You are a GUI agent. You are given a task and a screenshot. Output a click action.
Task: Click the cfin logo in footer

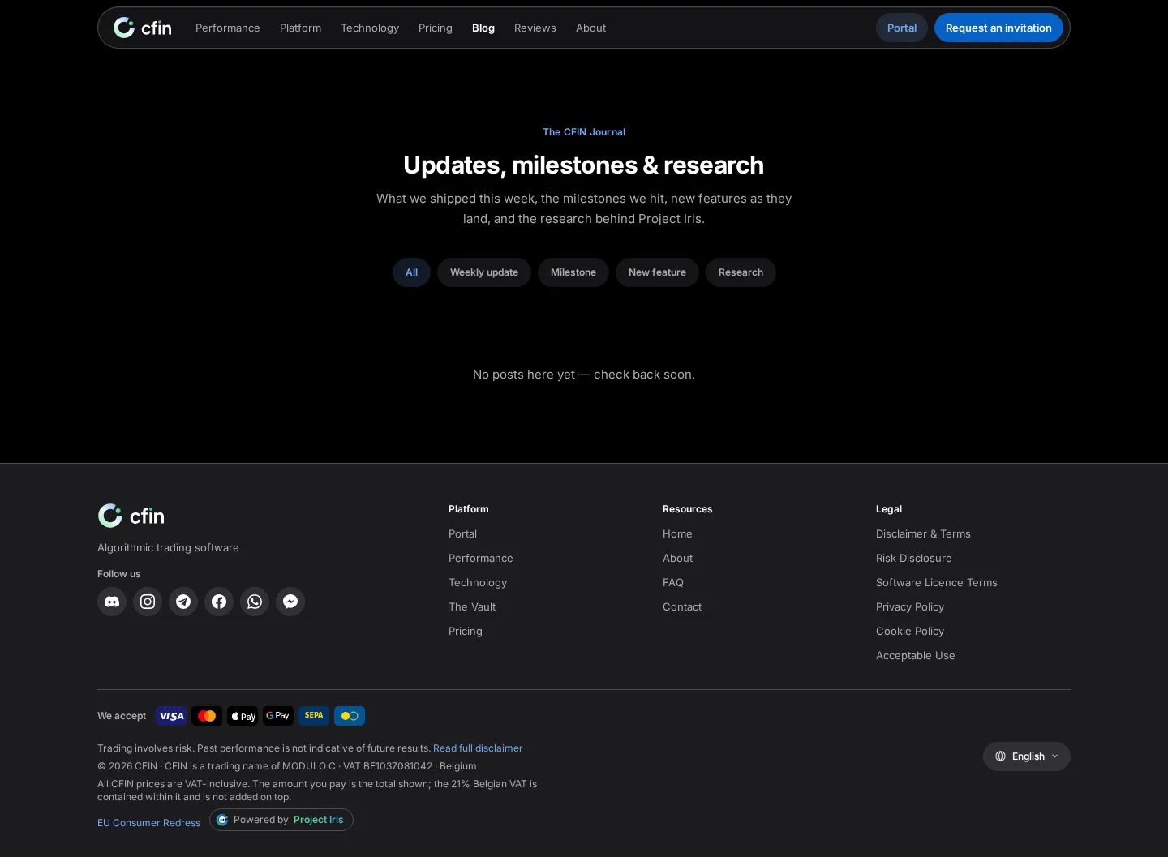tap(131, 516)
